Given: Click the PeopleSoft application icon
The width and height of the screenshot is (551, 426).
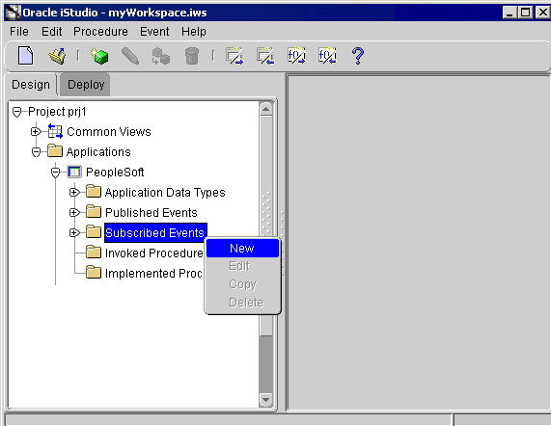Looking at the screenshot, I should click(x=74, y=172).
